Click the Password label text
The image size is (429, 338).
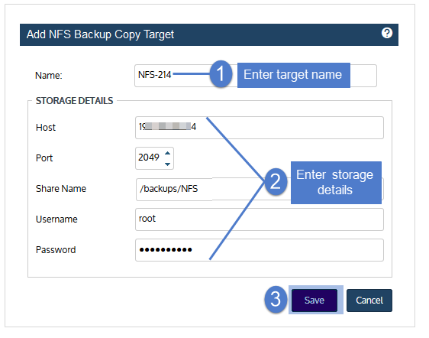pos(56,250)
